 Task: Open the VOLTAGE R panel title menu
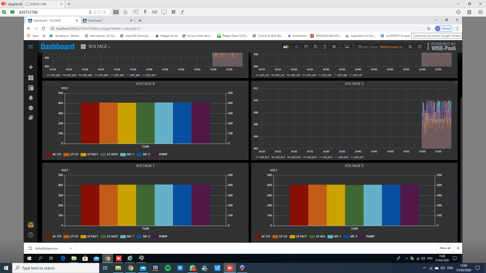click(x=145, y=84)
